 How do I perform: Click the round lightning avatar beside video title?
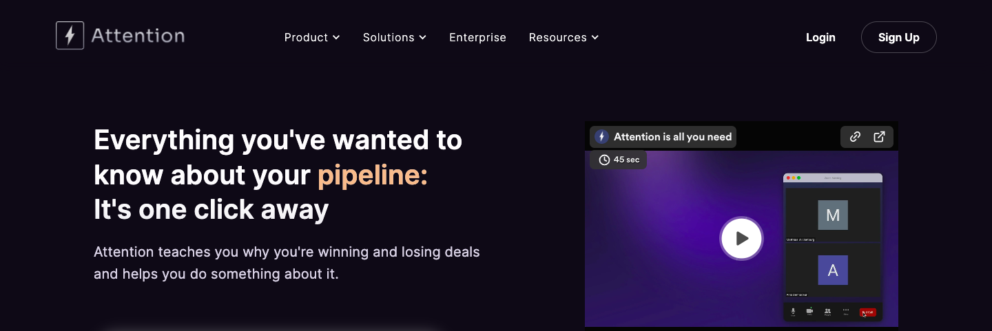(601, 136)
